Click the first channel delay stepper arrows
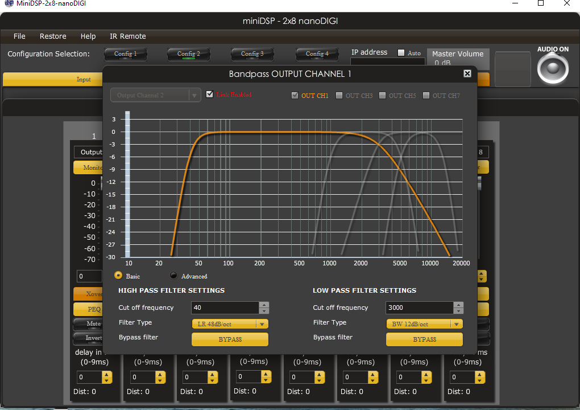Screen dimensions: 580x410 click(x=106, y=377)
